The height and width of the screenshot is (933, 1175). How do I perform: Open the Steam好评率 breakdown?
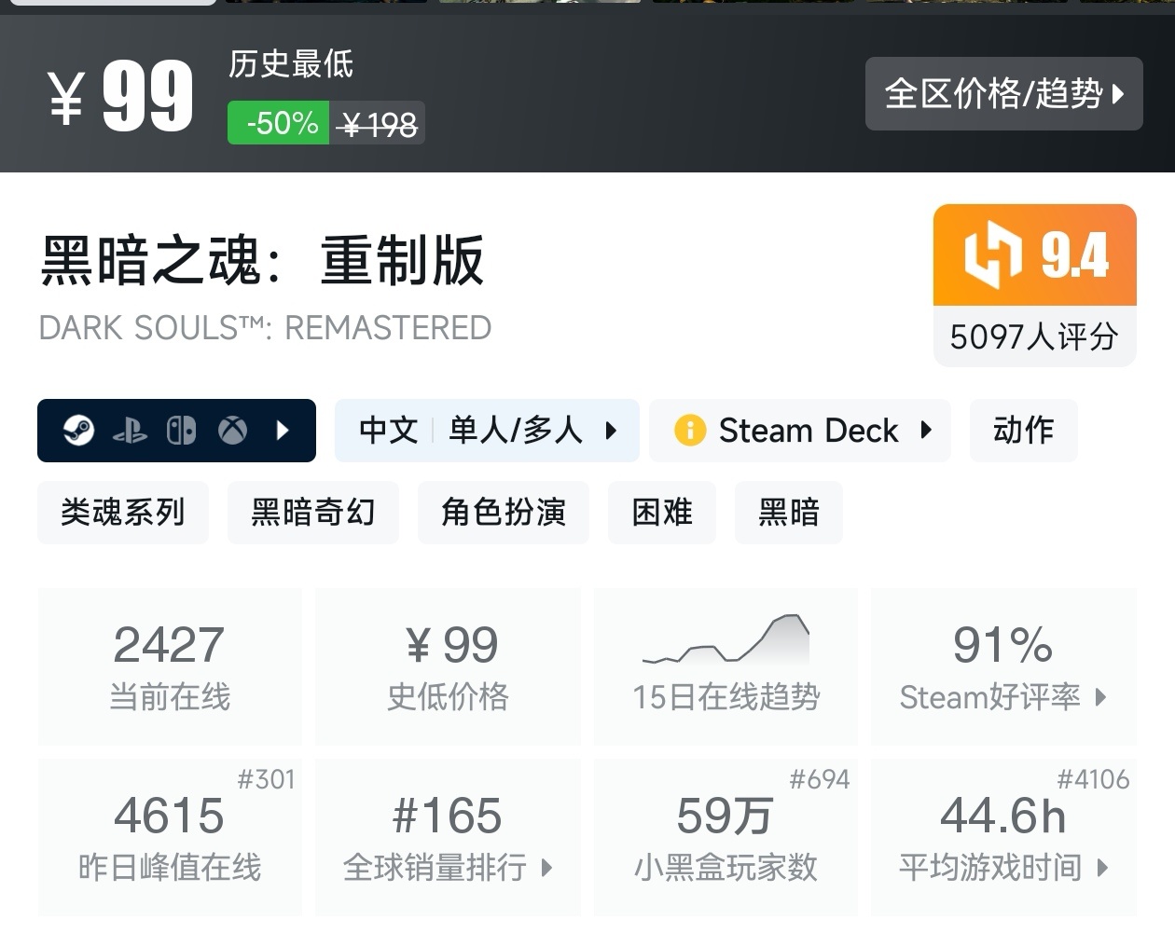(1003, 665)
